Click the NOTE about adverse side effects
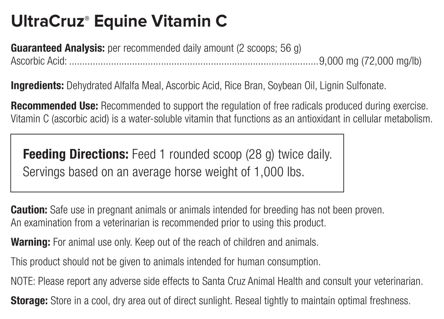444x319 pixels. tap(216, 281)
